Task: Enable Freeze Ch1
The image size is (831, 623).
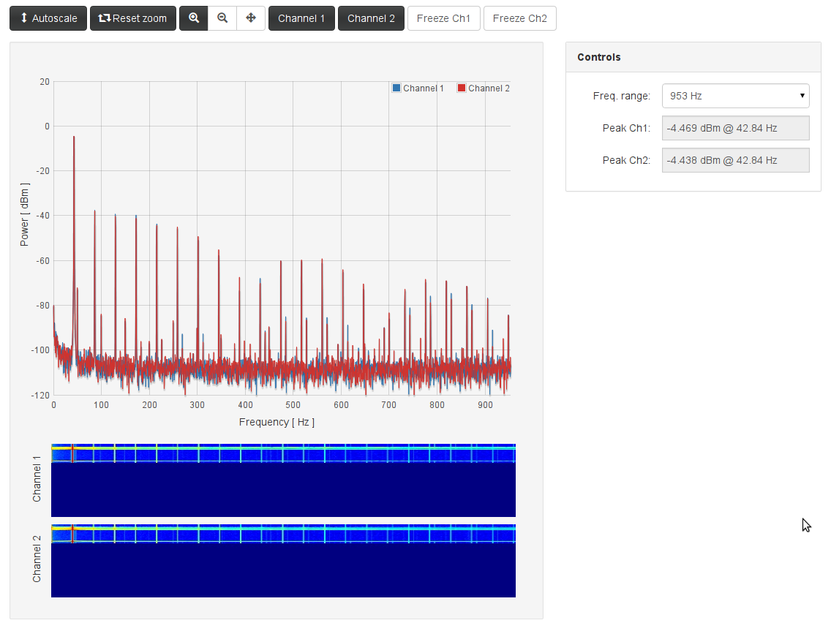Action: (443, 18)
